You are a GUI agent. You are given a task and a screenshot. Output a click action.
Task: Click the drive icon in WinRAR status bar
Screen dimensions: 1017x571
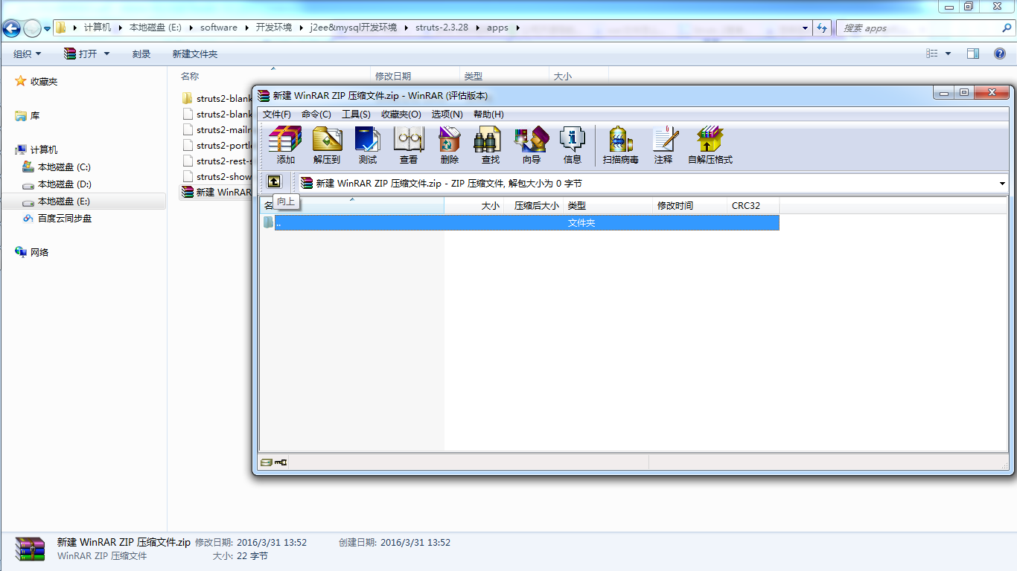266,462
